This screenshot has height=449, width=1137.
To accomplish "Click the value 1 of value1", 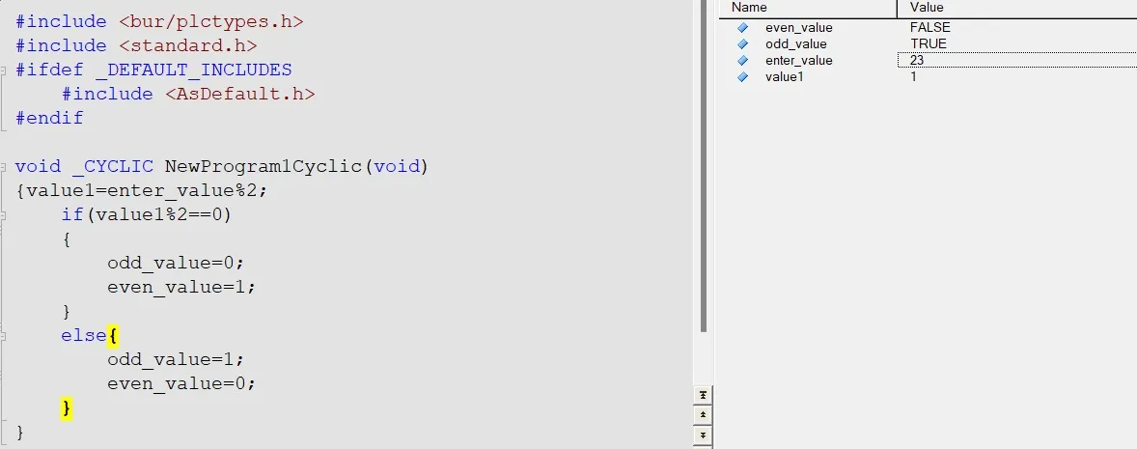I will [x=914, y=77].
